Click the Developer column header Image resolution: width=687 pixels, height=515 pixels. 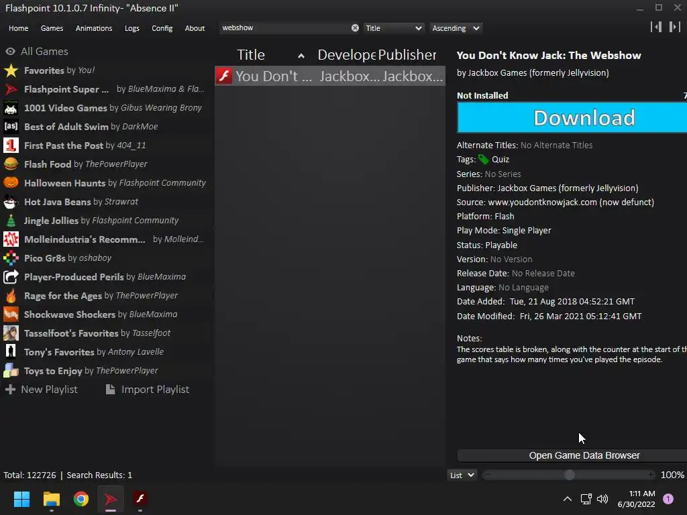click(x=347, y=55)
